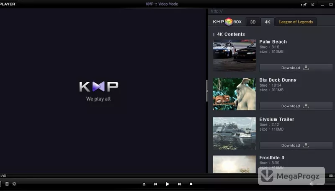Screen dimensions: 335x191
Task: Click the Big Buck Bunny title
Action: click(x=278, y=80)
